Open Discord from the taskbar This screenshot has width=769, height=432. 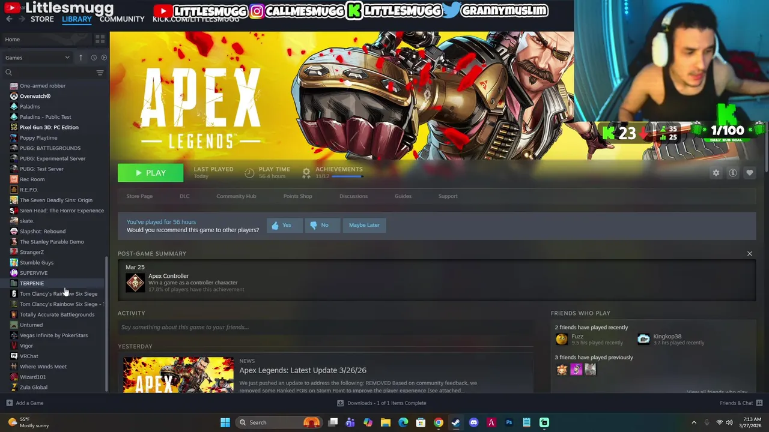(473, 422)
